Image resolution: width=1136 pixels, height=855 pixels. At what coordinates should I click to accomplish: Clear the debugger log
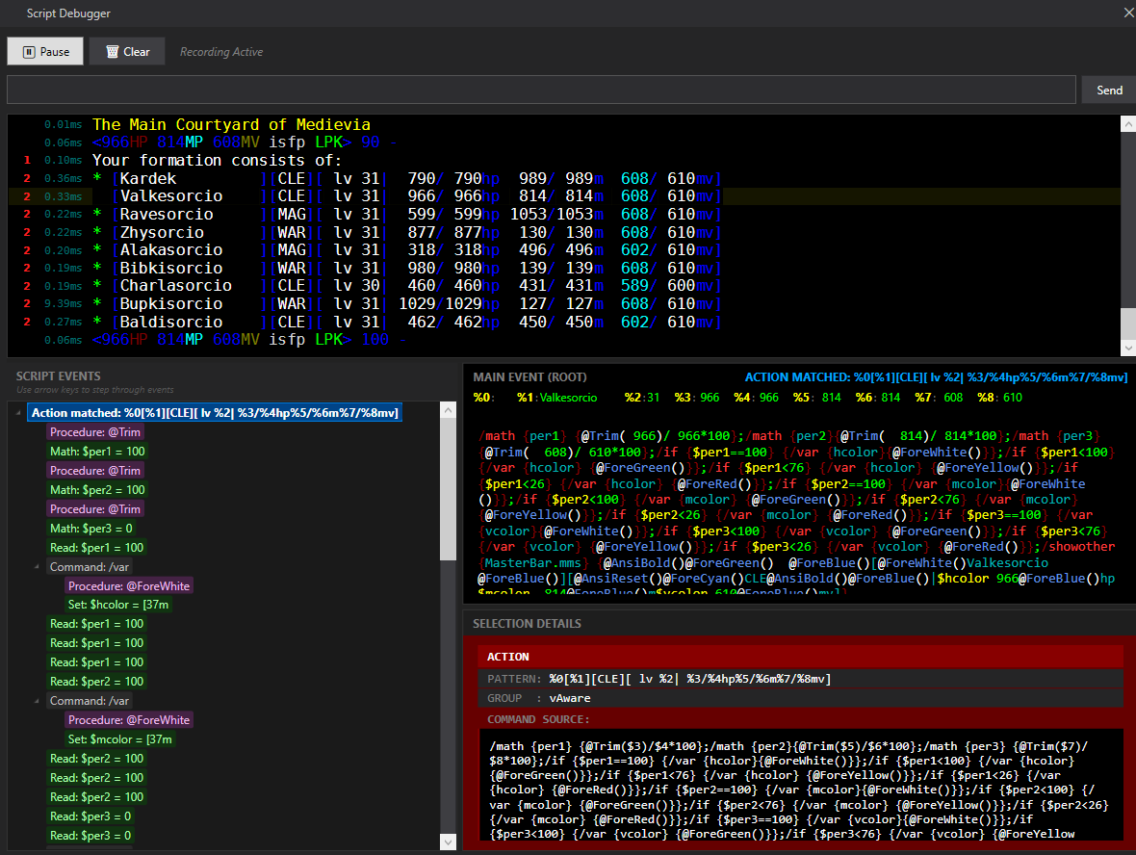point(127,51)
